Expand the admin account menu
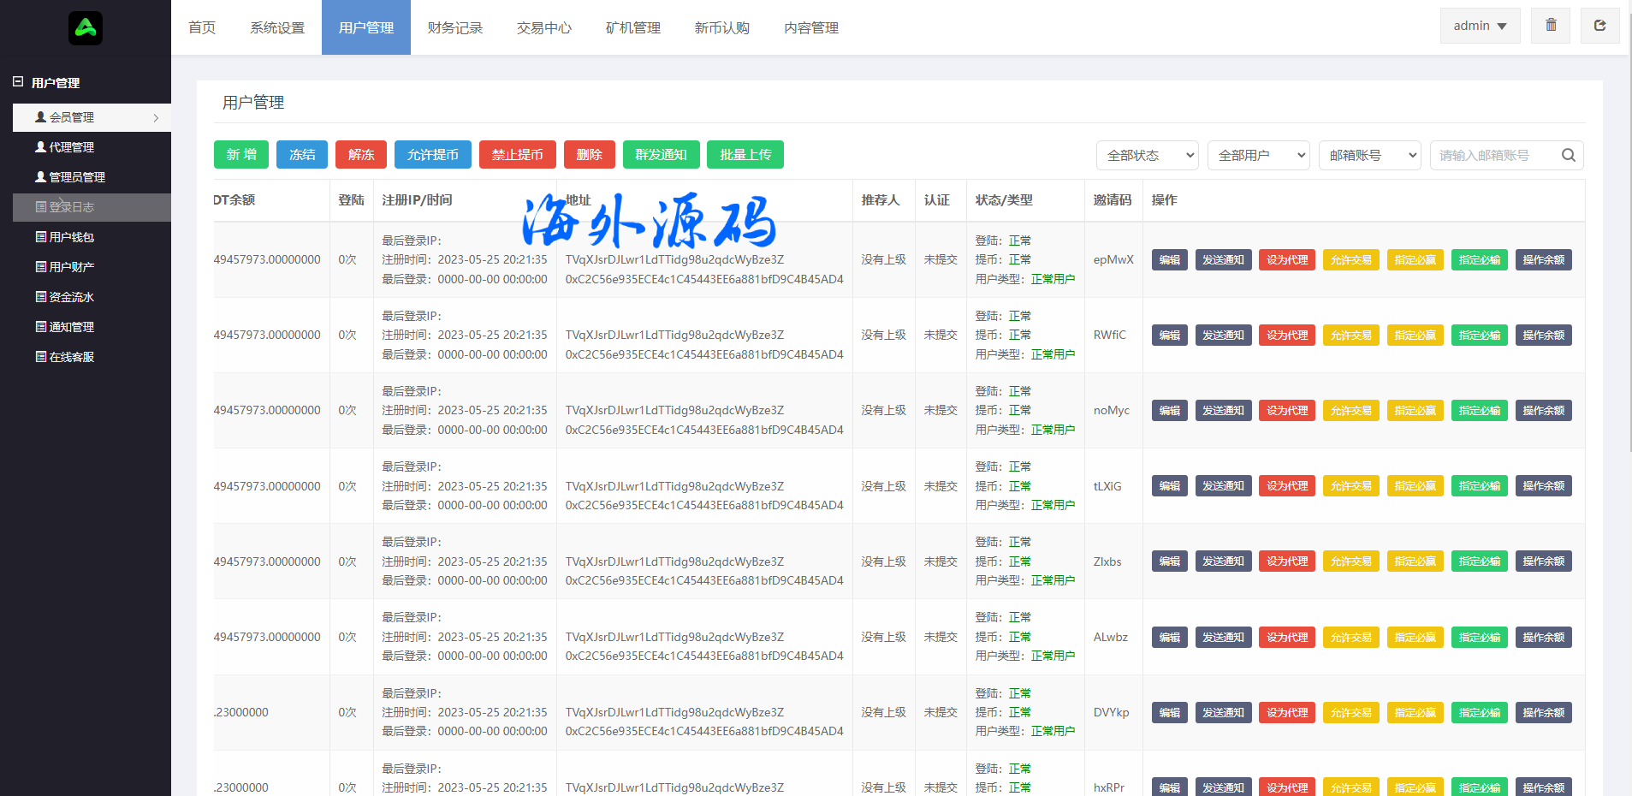This screenshot has width=1632, height=796. [x=1480, y=26]
